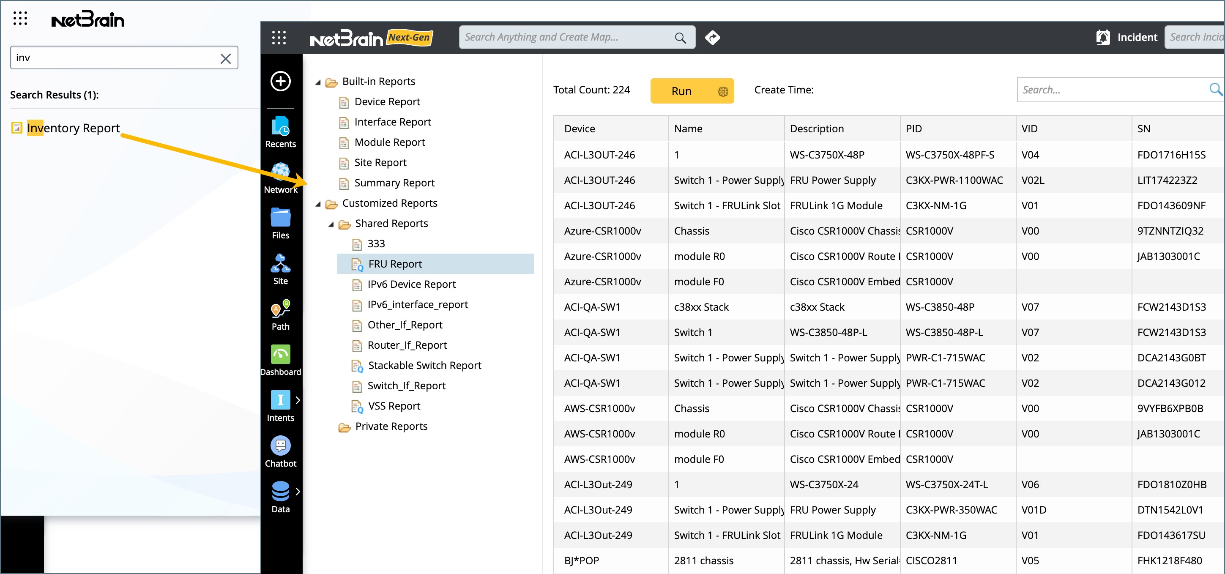This screenshot has width=1225, height=574.
Task: Collapse the Shared Reports folder
Action: pyautogui.click(x=331, y=224)
